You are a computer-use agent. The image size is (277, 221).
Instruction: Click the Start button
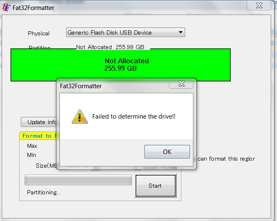click(x=156, y=186)
